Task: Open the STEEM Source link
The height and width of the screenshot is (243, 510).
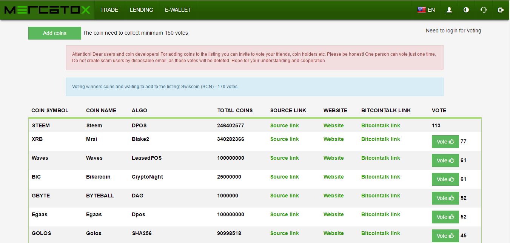Action: tap(284, 125)
